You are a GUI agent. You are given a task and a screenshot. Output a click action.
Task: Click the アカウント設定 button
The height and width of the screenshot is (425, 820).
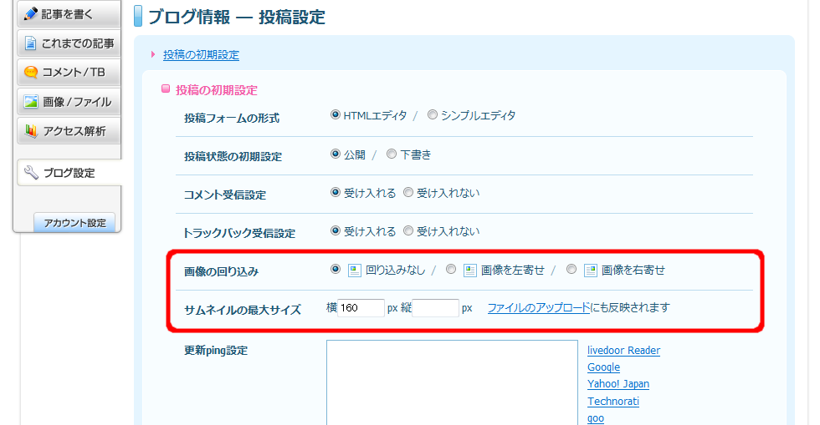tap(74, 223)
